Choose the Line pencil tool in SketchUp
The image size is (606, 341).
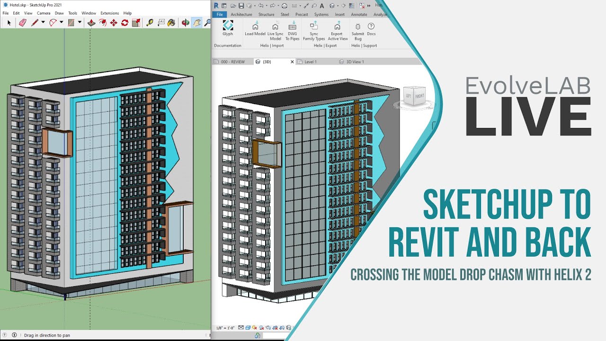tap(35, 22)
